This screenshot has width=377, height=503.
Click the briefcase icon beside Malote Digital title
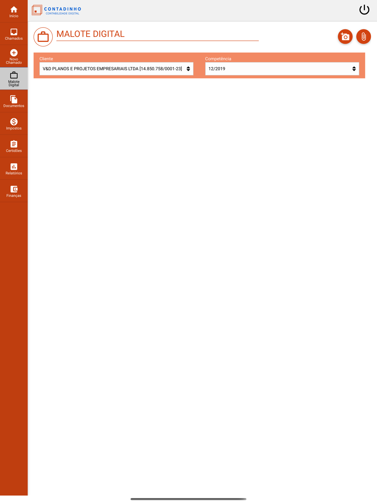43,37
